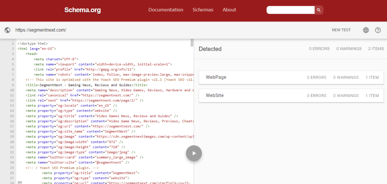387x184 pixels.
Task: Click the Detected panel heading
Action: tap(210, 49)
